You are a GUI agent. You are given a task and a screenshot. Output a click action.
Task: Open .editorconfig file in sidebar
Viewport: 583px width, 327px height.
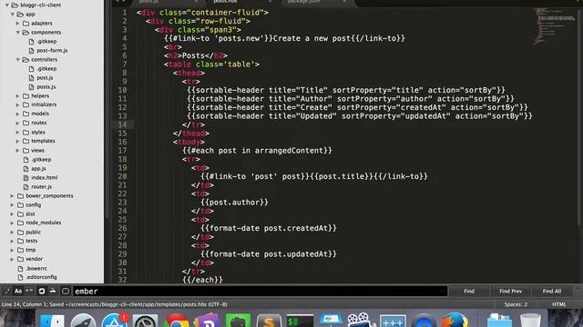pyautogui.click(x=41, y=277)
